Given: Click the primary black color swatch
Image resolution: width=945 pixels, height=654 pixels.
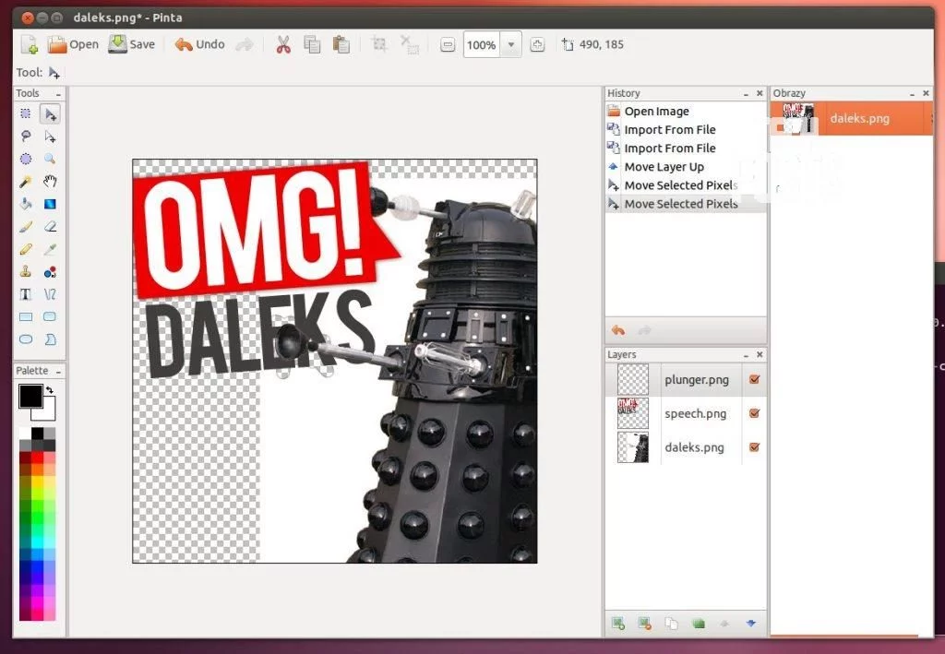Looking at the screenshot, I should 30,396.
